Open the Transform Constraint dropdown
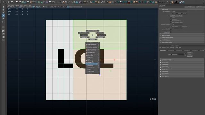 pyautogui.click(x=177, y=24)
